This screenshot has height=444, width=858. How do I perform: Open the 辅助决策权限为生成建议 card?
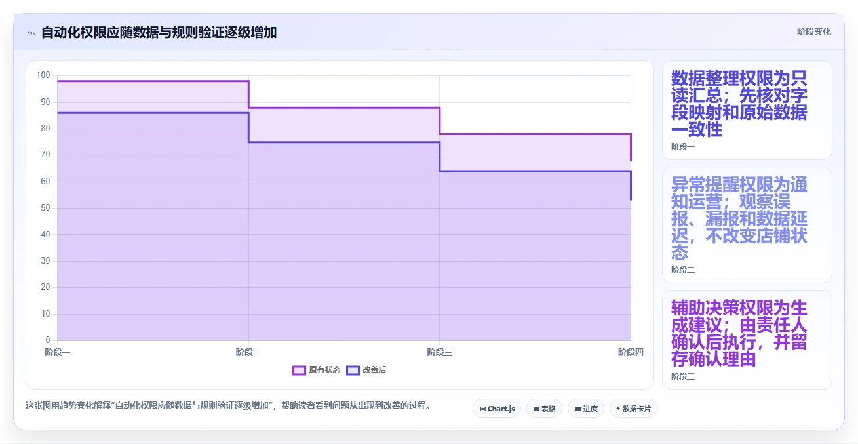(747, 340)
